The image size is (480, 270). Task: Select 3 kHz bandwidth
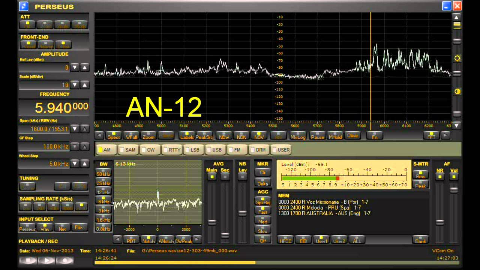pyautogui.click(x=103, y=209)
